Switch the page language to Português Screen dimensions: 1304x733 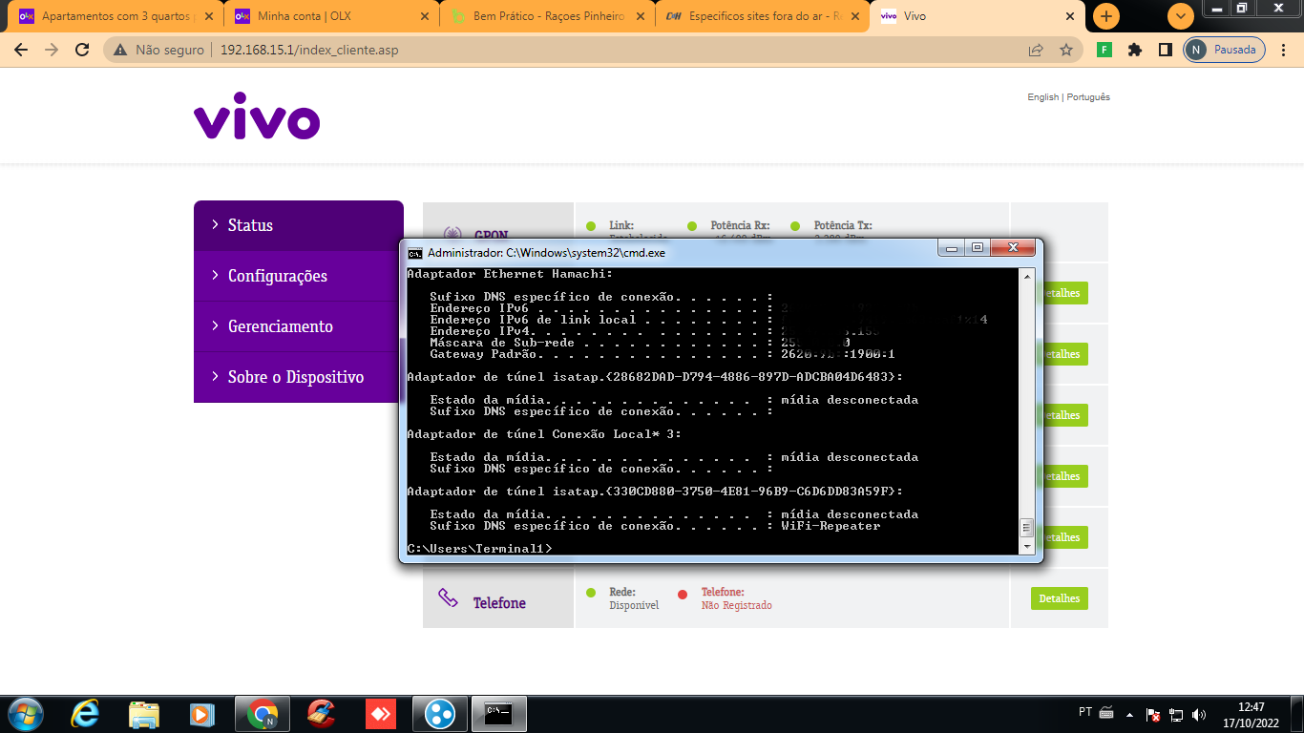click(x=1088, y=97)
